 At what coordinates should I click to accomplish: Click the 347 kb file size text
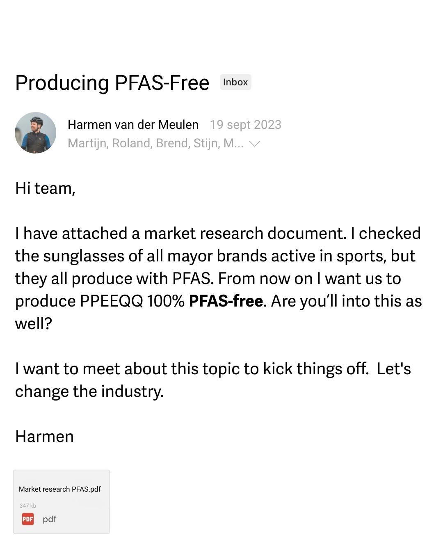click(x=28, y=506)
